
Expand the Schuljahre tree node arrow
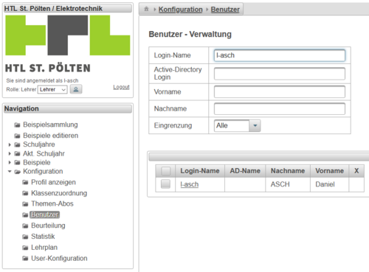tap(10, 144)
